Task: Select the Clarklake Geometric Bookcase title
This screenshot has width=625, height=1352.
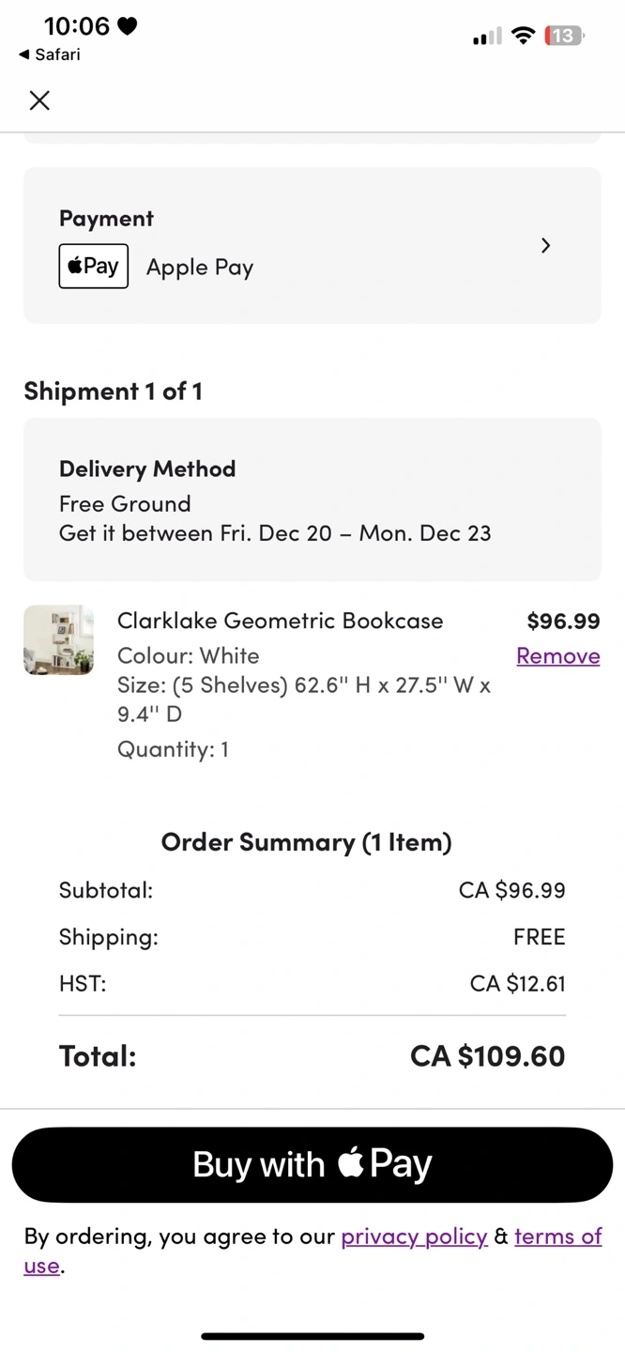Action: [280, 621]
